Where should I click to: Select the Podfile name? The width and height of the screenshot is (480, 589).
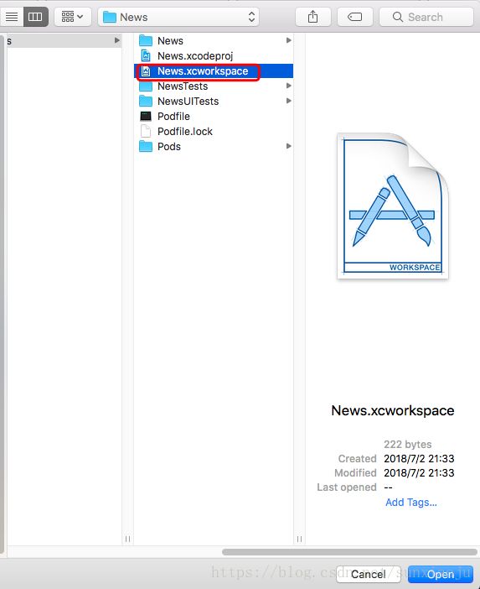point(173,116)
